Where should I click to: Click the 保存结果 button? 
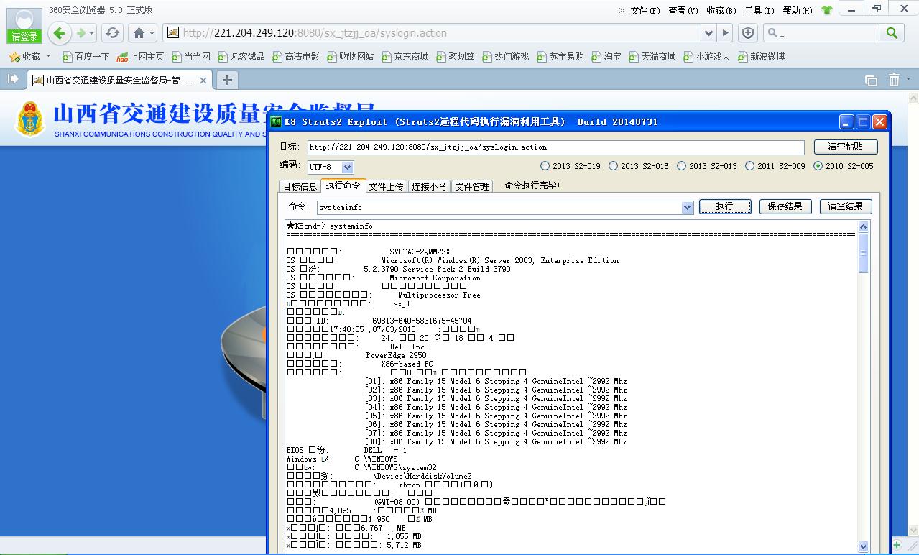tap(785, 206)
